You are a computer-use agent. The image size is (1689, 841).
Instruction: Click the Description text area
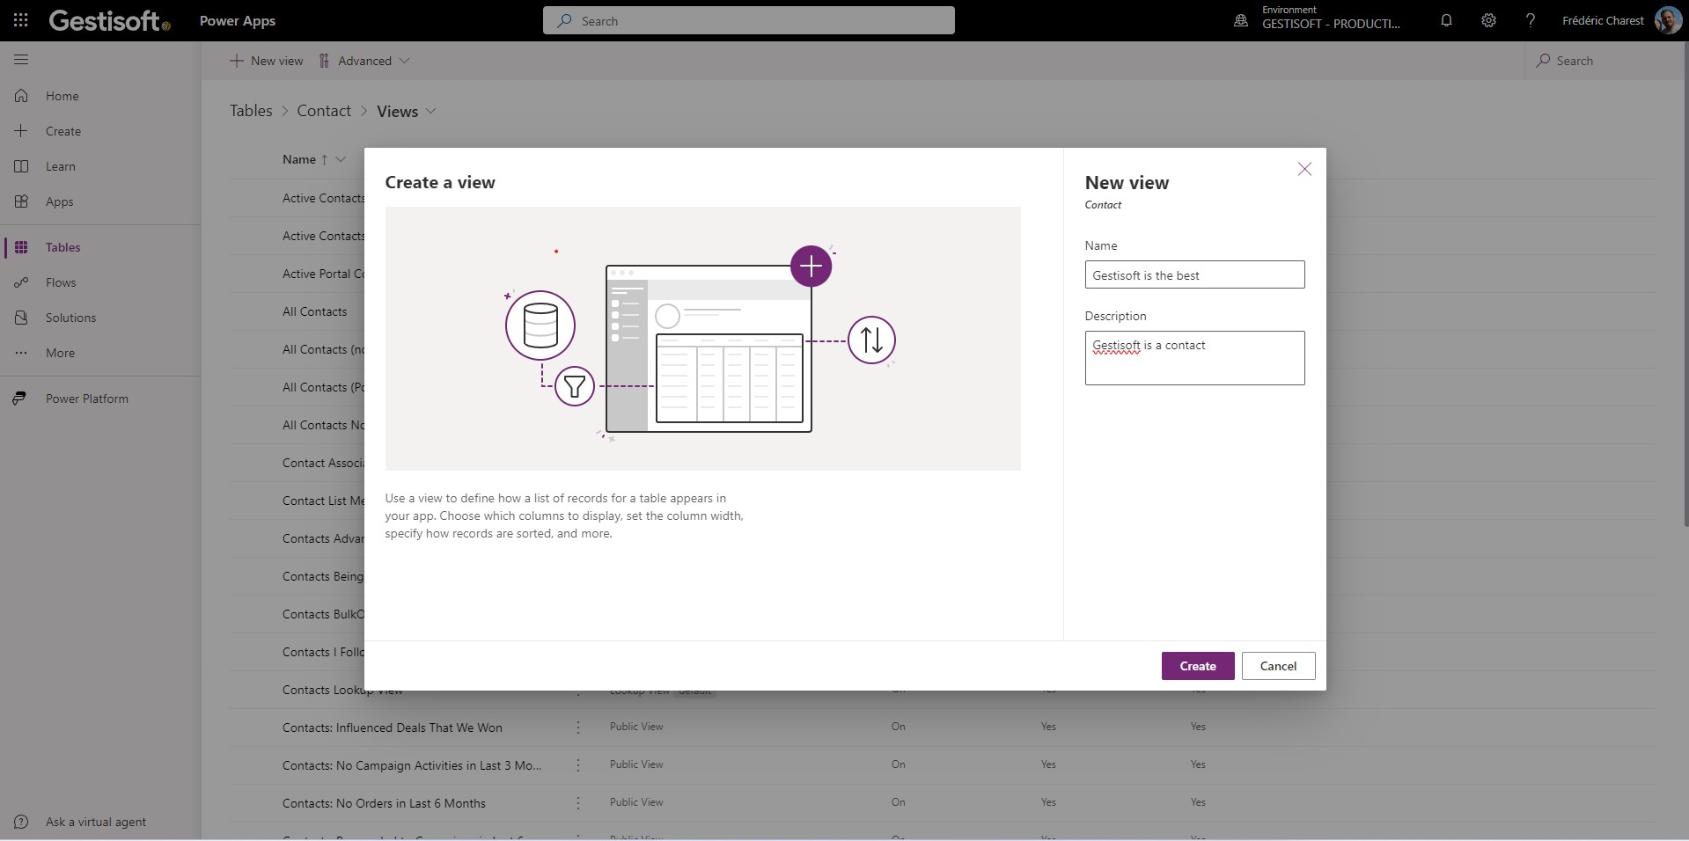coord(1194,358)
